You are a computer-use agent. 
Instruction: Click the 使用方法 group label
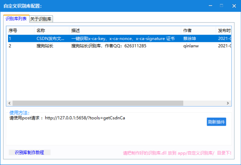[20, 113]
